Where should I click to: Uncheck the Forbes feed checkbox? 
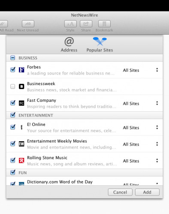(x=13, y=70)
